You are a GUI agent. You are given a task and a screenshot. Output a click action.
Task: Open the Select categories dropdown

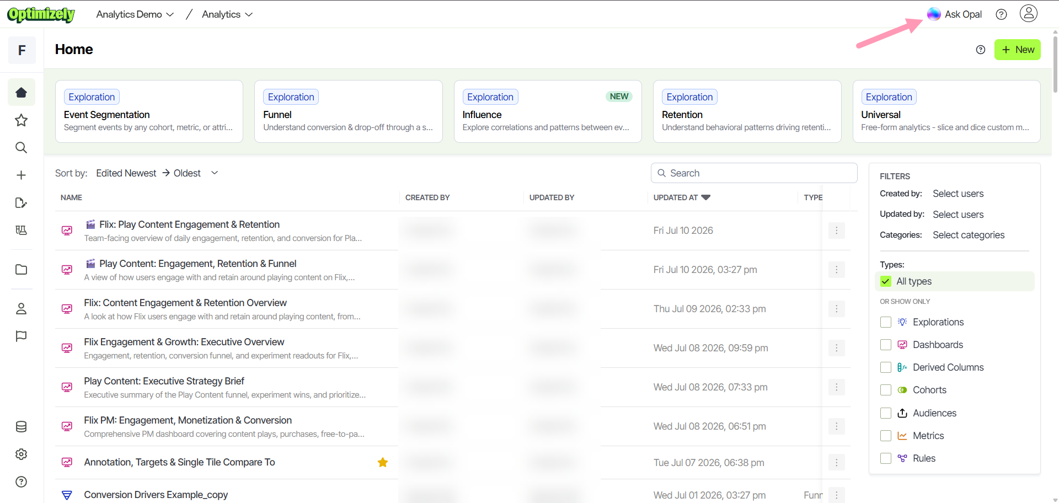(x=969, y=235)
